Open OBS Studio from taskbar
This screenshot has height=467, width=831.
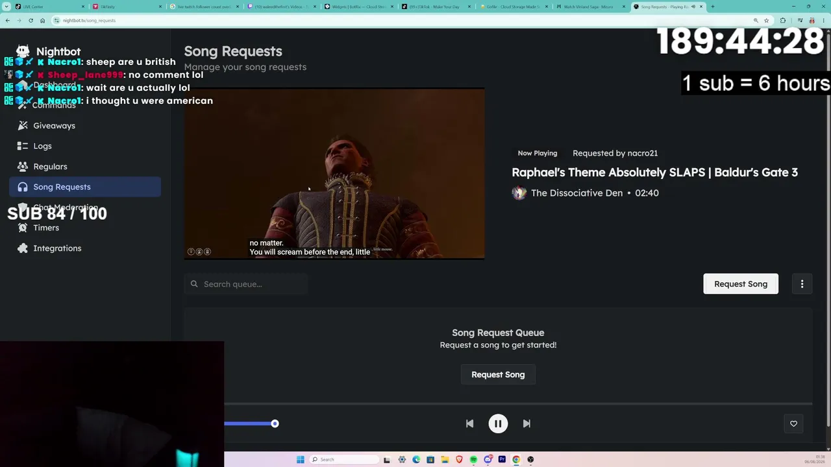click(530, 459)
